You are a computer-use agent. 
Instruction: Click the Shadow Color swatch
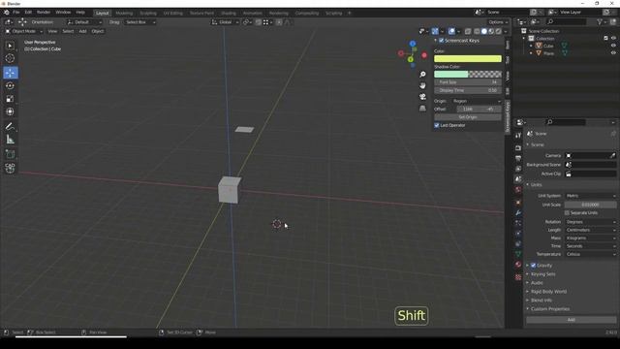pyautogui.click(x=468, y=75)
